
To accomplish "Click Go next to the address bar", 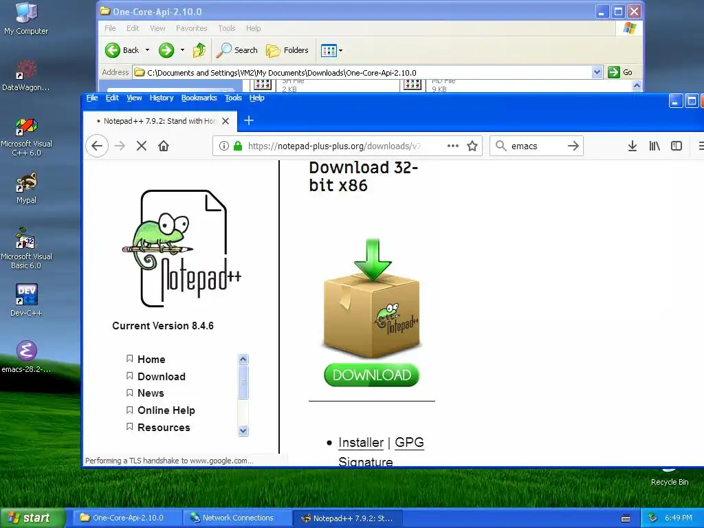I will (621, 72).
